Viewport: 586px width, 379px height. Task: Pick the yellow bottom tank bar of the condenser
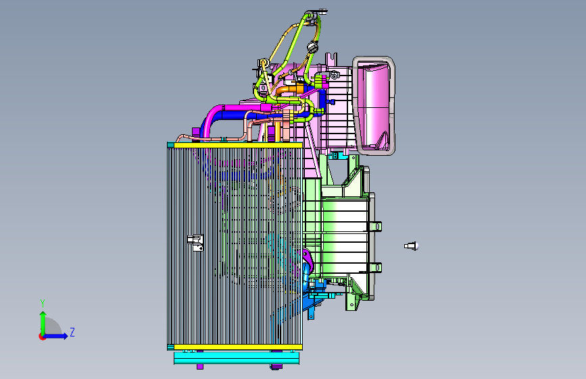(238, 347)
